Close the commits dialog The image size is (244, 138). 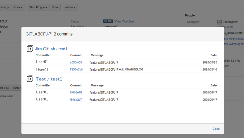[216, 129]
